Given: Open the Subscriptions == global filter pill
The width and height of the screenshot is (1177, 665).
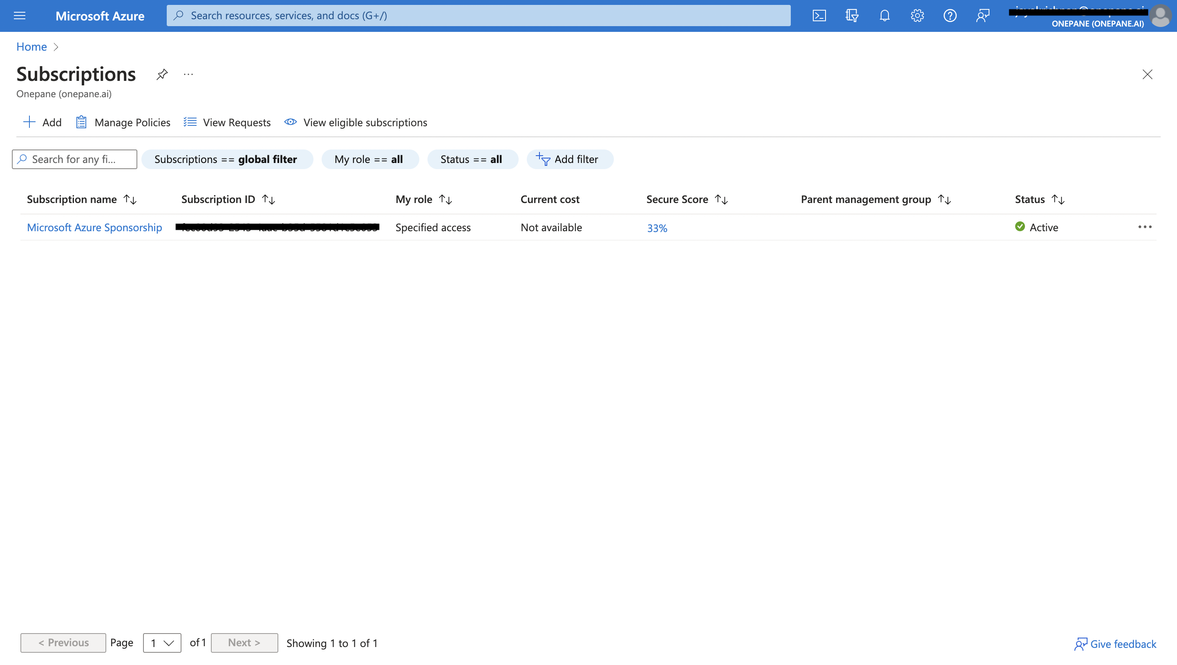Looking at the screenshot, I should click(x=227, y=159).
